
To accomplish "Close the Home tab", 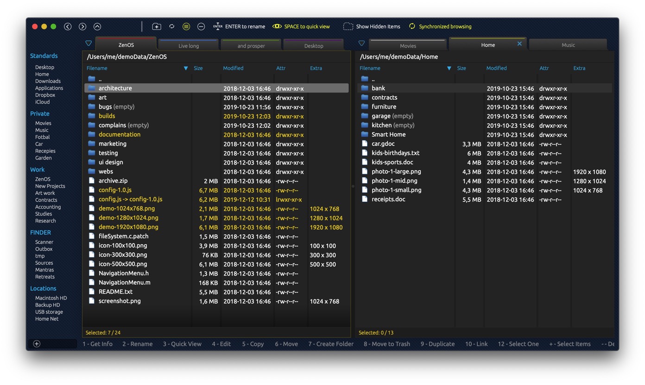I will [x=519, y=44].
